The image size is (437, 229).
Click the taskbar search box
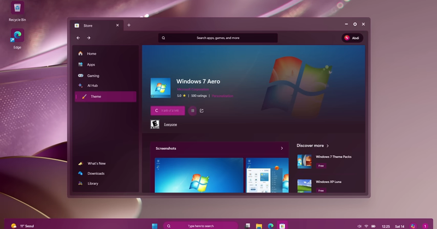[x=200, y=226]
